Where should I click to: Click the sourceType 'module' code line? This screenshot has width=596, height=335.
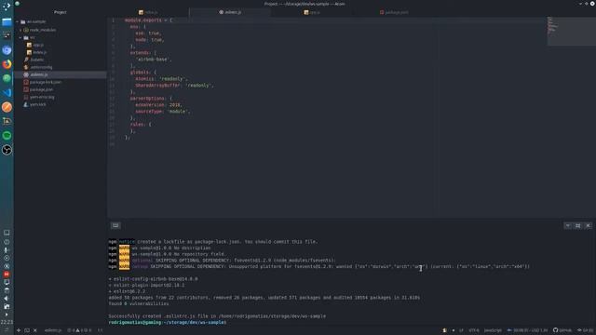pos(163,112)
